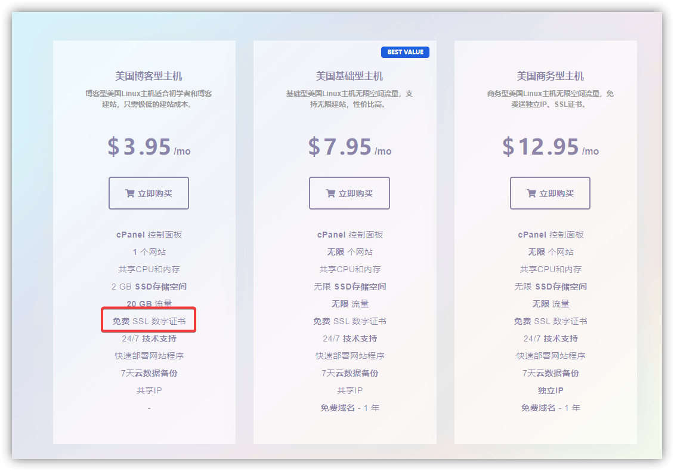Click '共享IP' in the $3.95 plan
This screenshot has width=674, height=471.
tap(149, 390)
